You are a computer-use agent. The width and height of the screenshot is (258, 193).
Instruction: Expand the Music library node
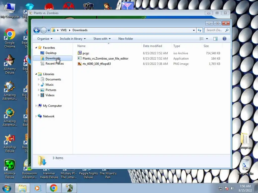39,84
